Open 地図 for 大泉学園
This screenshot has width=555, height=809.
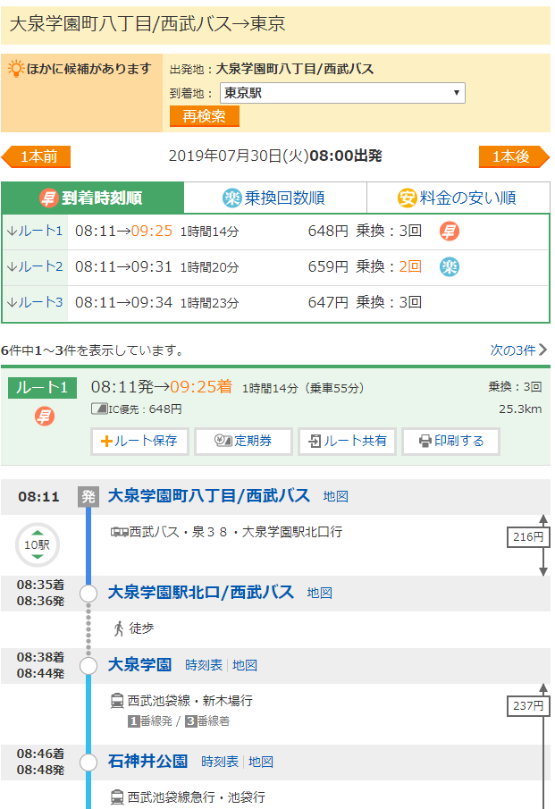tap(245, 665)
